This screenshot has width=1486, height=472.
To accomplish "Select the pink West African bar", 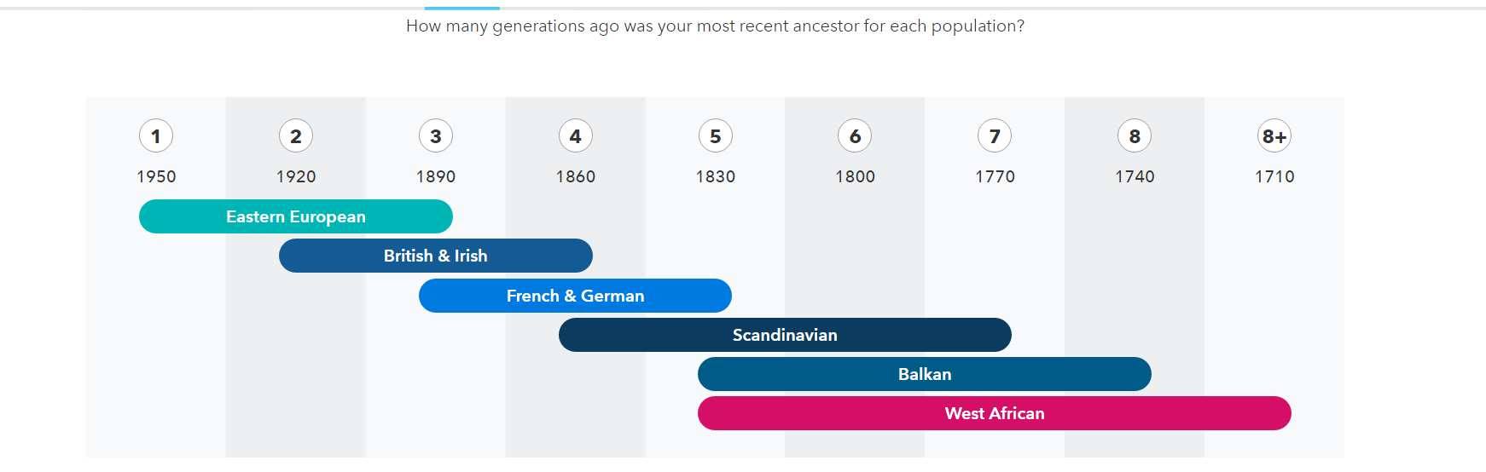I will point(995,413).
